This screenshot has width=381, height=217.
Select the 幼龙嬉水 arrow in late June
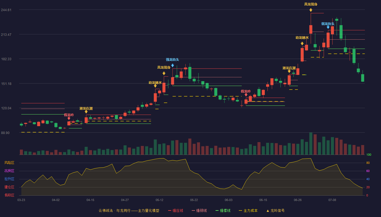click(x=302, y=44)
